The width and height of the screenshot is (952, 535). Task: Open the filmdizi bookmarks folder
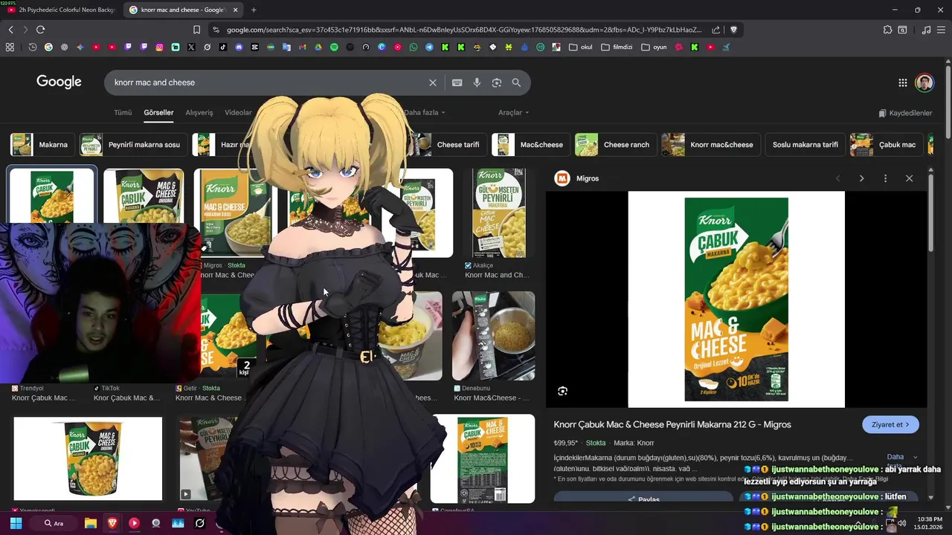(x=617, y=47)
